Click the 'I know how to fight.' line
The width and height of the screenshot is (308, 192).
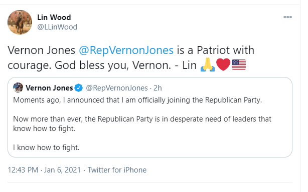pyautogui.click(x=46, y=147)
